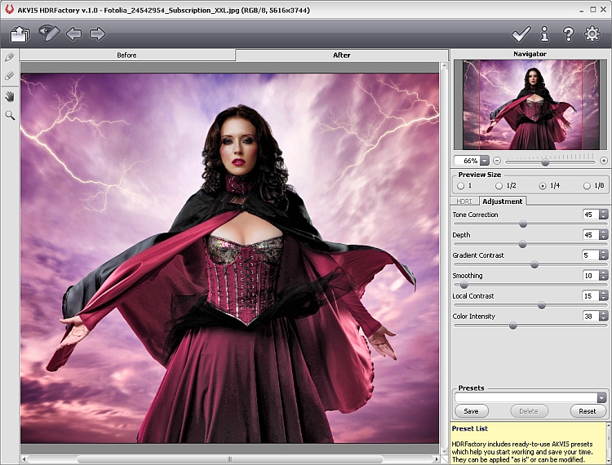This screenshot has height=465, width=612.
Task: Click the navigator zoom slider handle
Action: click(545, 162)
